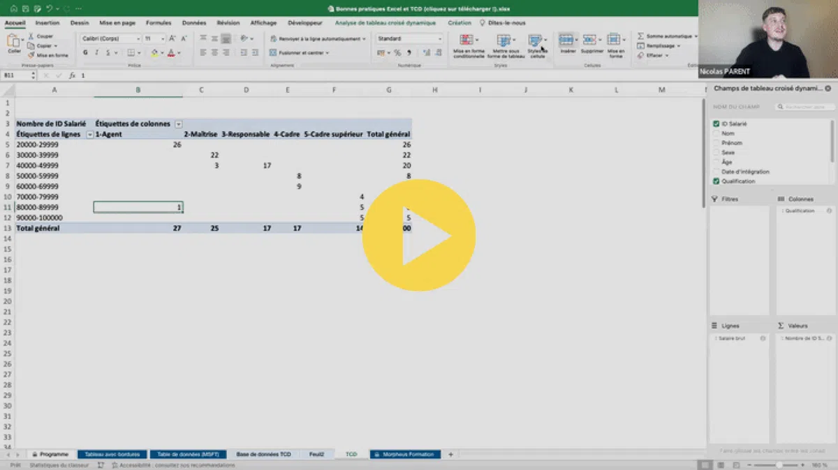Open Analyse de tableau croisé dynamique tab
Image resolution: width=838 pixels, height=470 pixels.
click(387, 23)
